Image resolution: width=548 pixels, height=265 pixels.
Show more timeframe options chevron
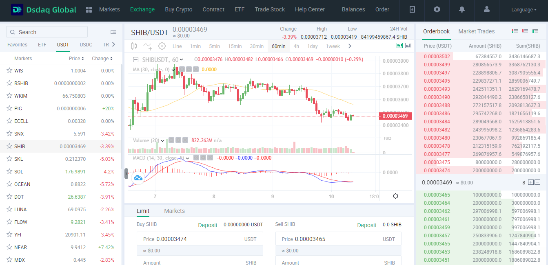(x=350, y=46)
